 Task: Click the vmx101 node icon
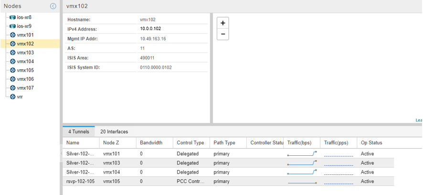point(12,35)
